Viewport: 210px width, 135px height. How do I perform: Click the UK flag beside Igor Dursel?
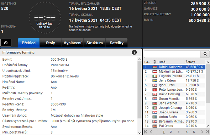154,85
